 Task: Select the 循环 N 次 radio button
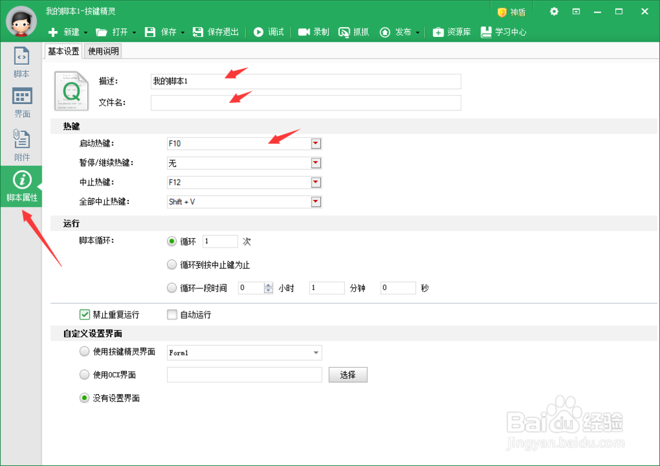coord(172,241)
